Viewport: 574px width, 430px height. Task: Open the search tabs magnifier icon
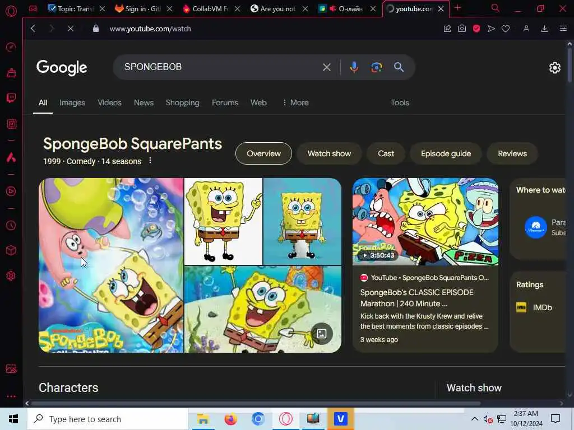tap(496, 8)
